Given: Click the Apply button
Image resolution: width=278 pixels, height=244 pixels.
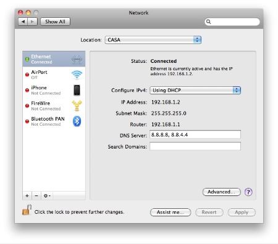Looking at the screenshot, I should coord(242,212).
